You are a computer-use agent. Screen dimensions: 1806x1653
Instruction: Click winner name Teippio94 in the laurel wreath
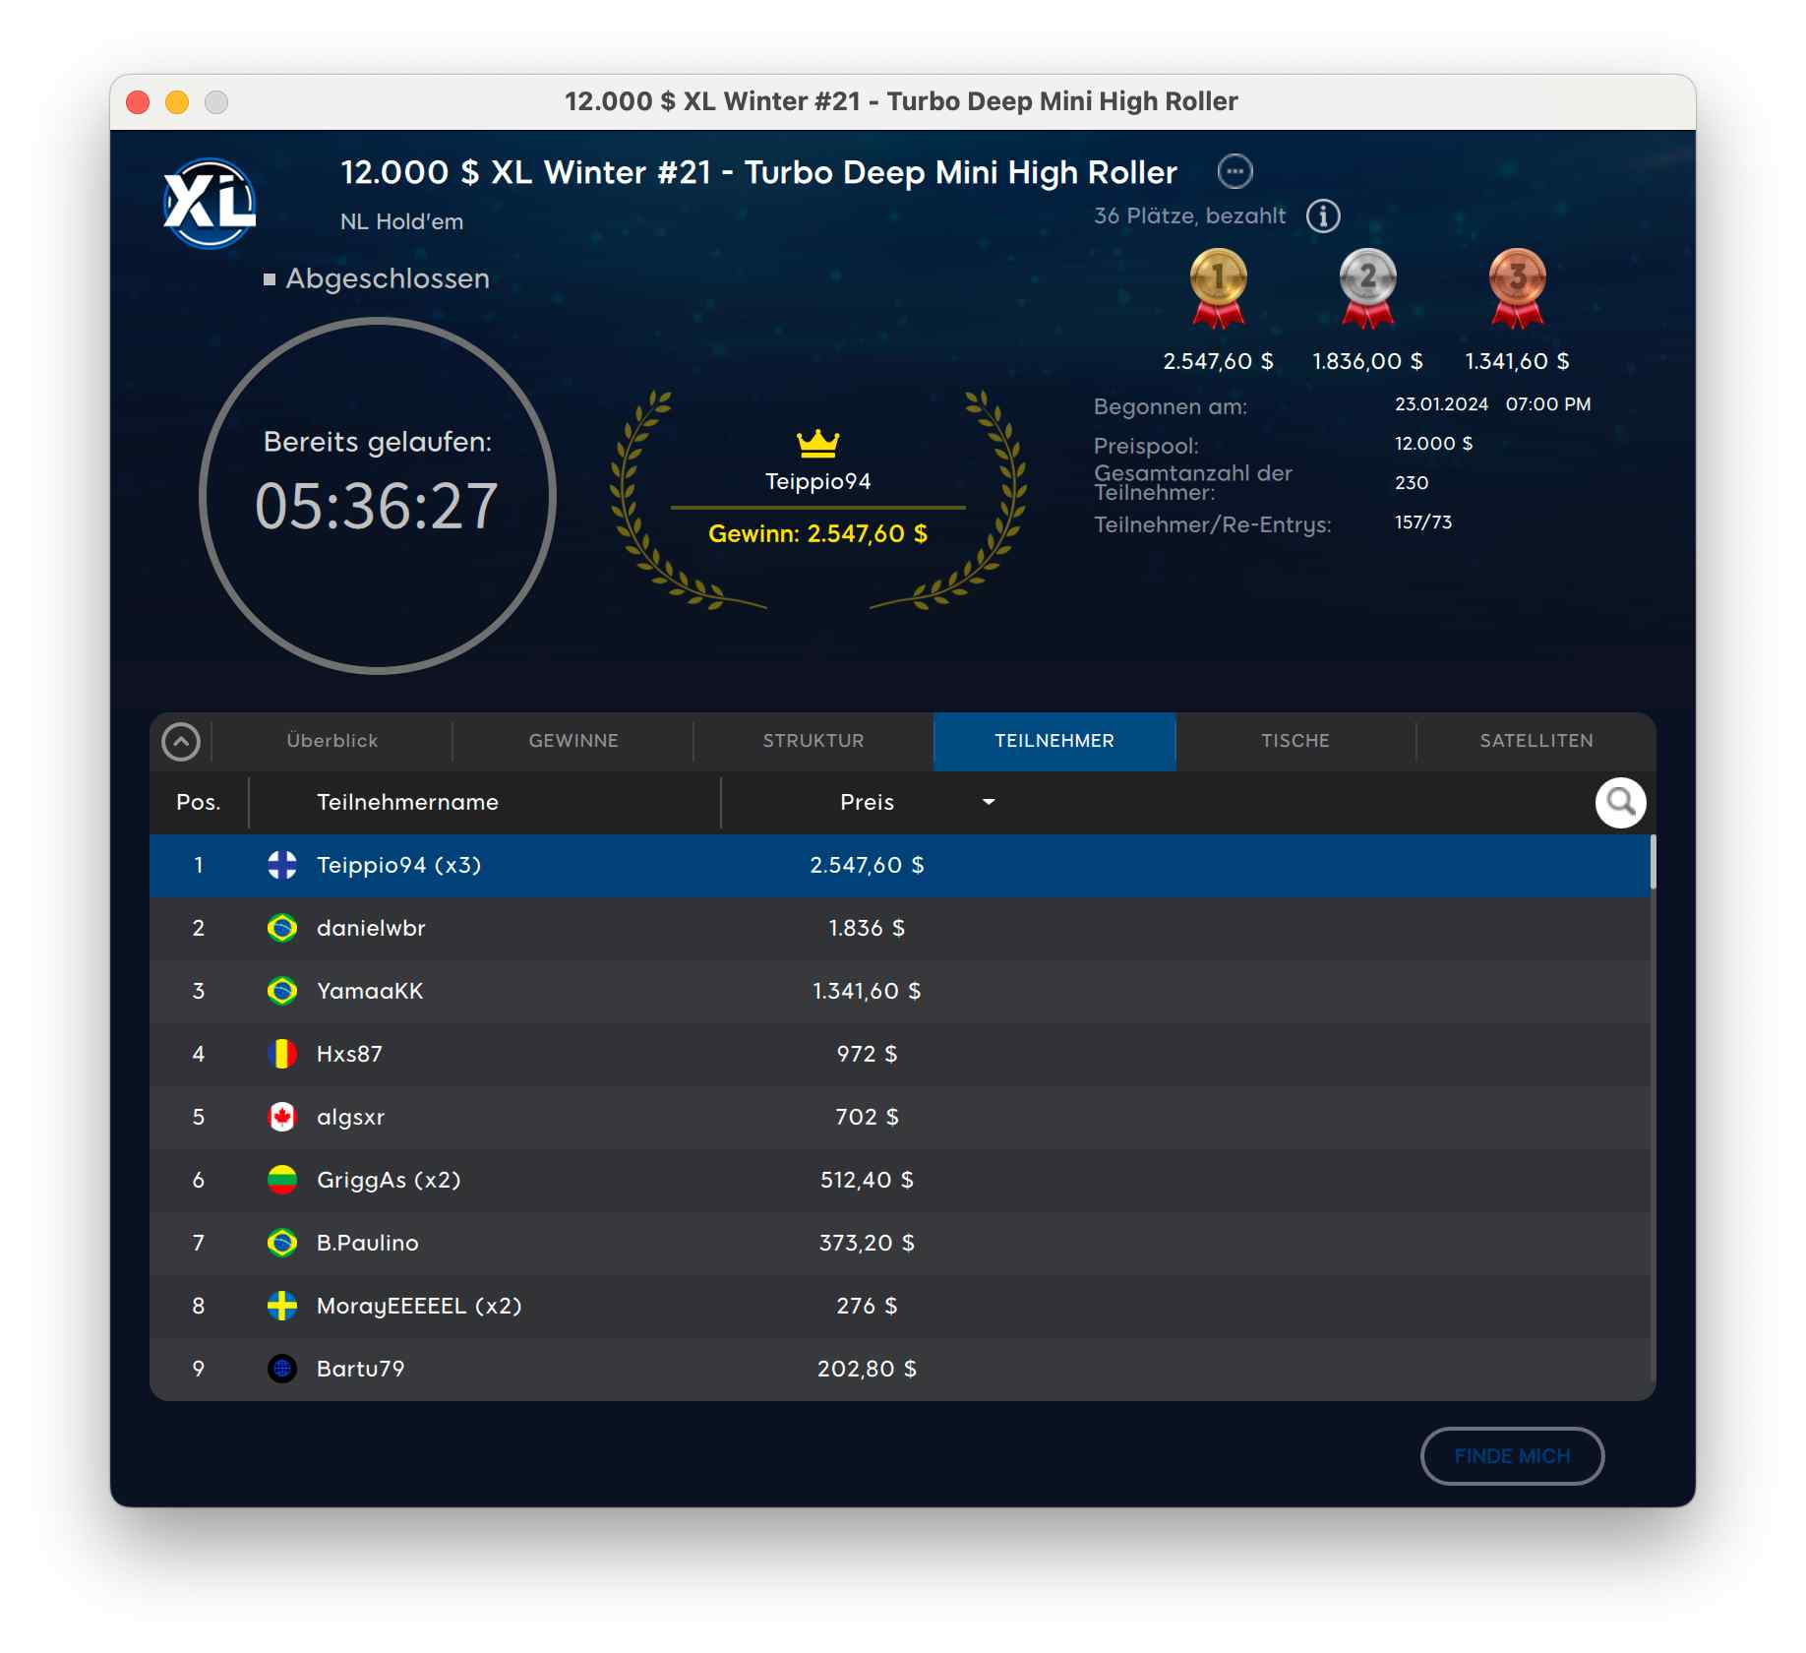coord(817,481)
